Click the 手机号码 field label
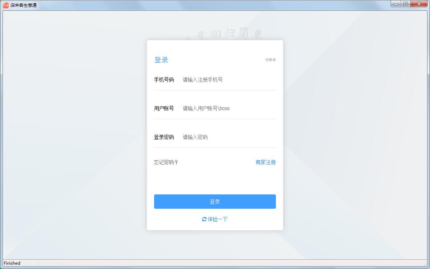430x269 pixels. click(164, 80)
